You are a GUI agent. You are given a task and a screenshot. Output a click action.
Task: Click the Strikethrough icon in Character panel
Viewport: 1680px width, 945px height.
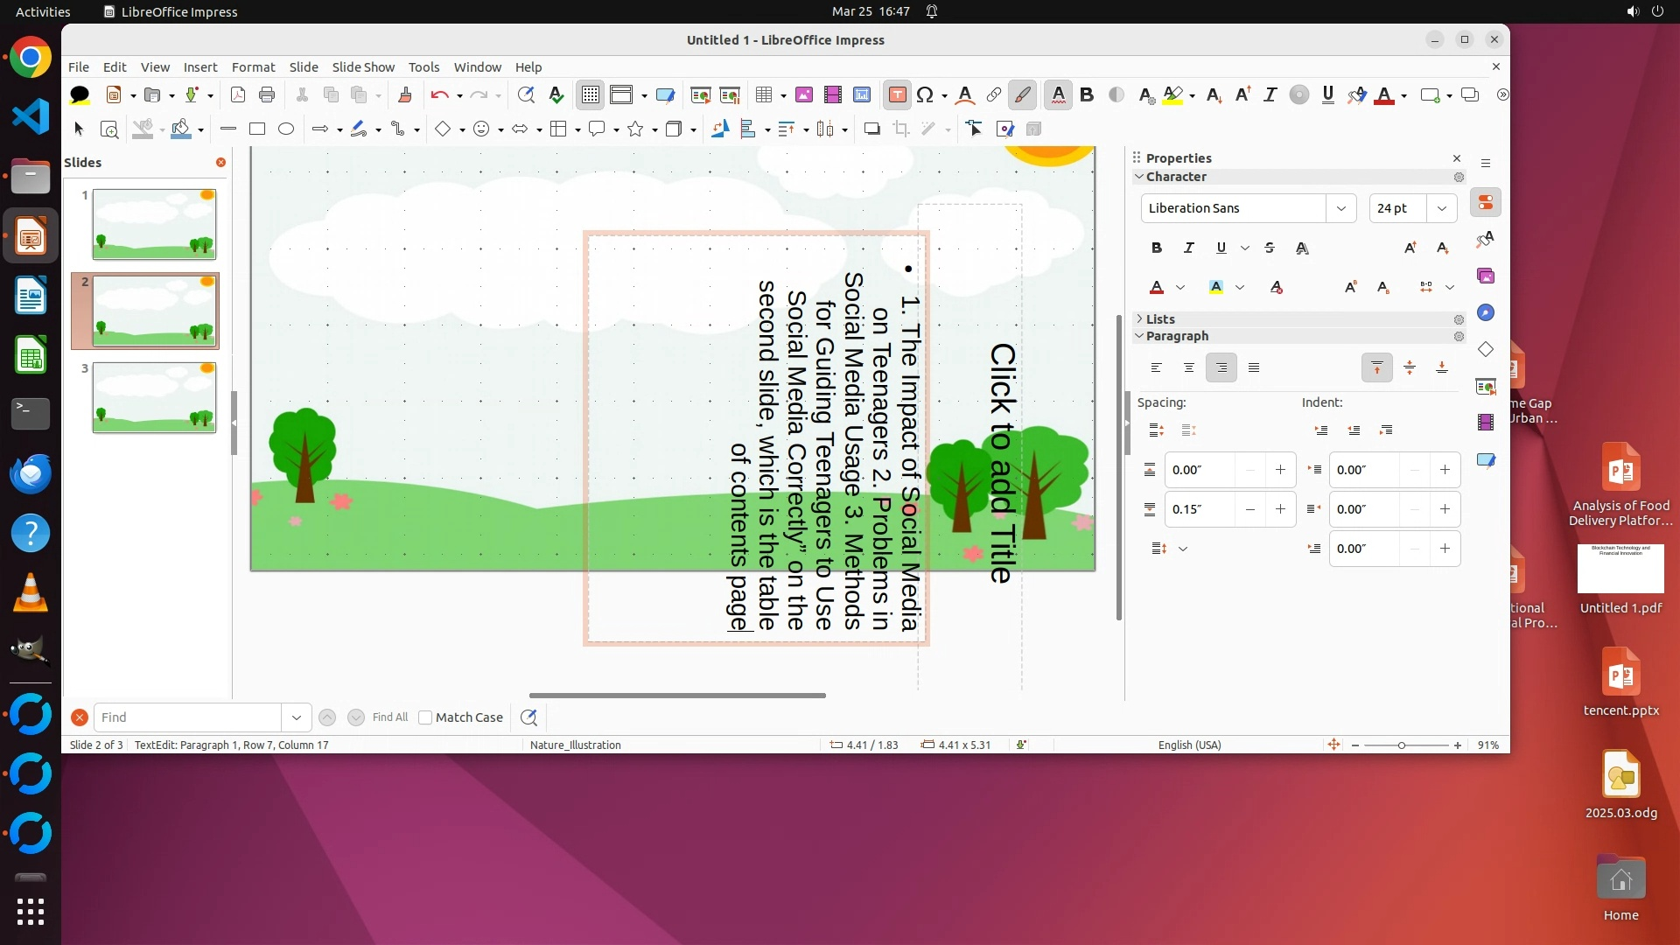1270,248
